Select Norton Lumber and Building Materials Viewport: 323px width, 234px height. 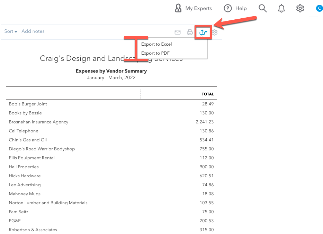pos(48,203)
